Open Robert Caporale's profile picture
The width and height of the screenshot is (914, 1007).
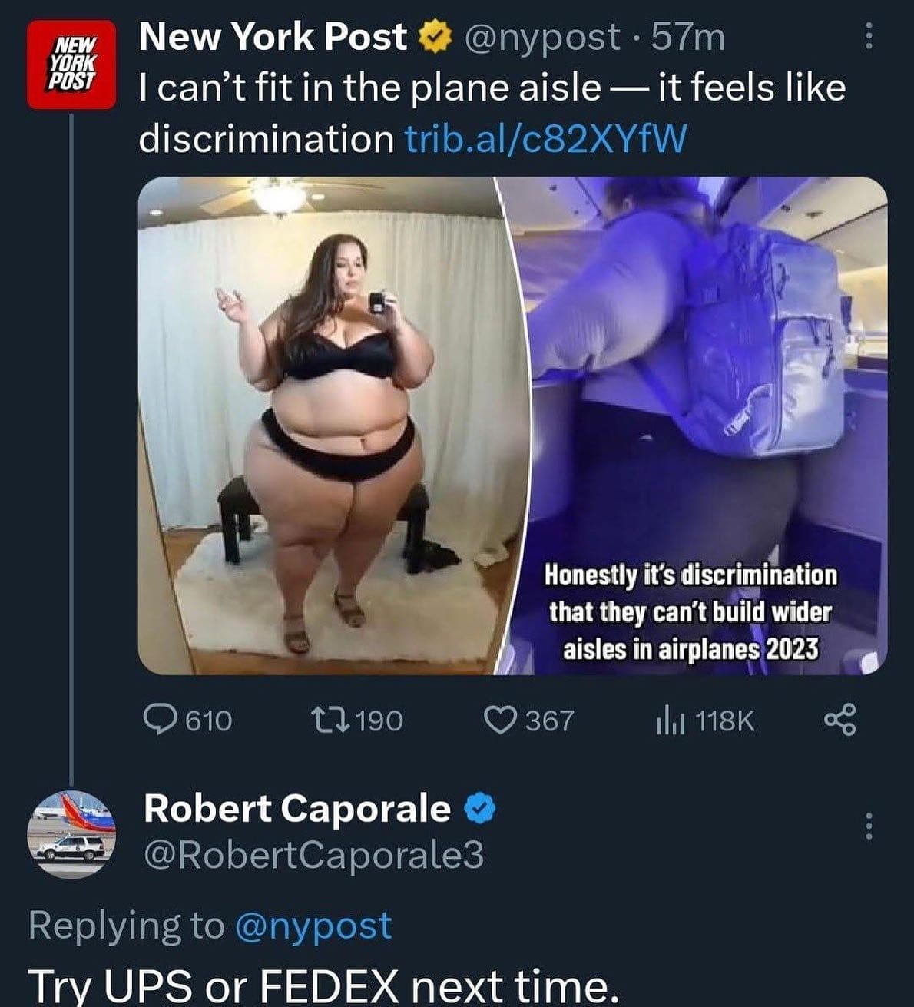71,834
